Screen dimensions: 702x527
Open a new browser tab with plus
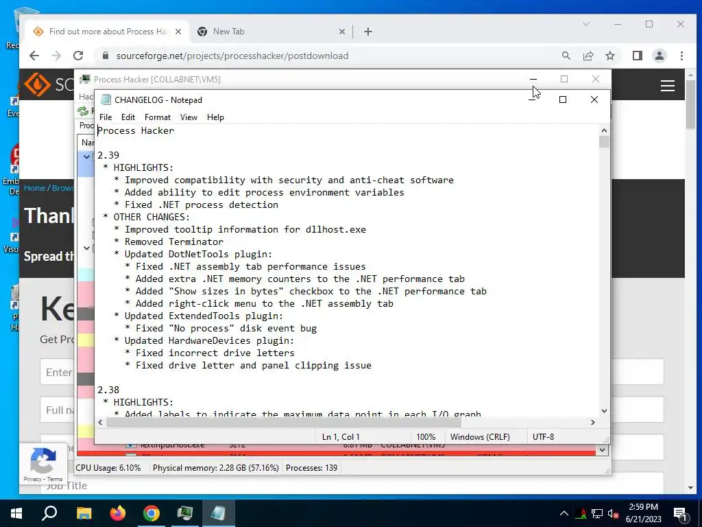point(368,32)
